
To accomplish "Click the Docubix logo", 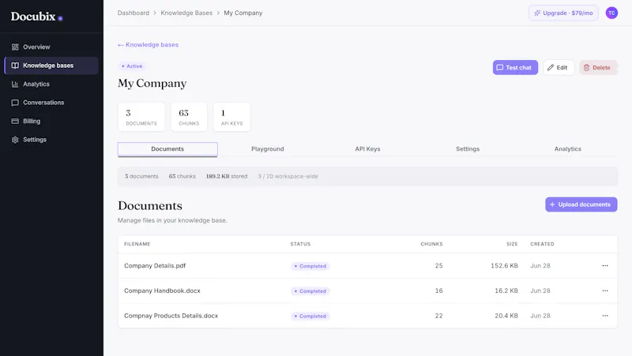I will point(36,17).
